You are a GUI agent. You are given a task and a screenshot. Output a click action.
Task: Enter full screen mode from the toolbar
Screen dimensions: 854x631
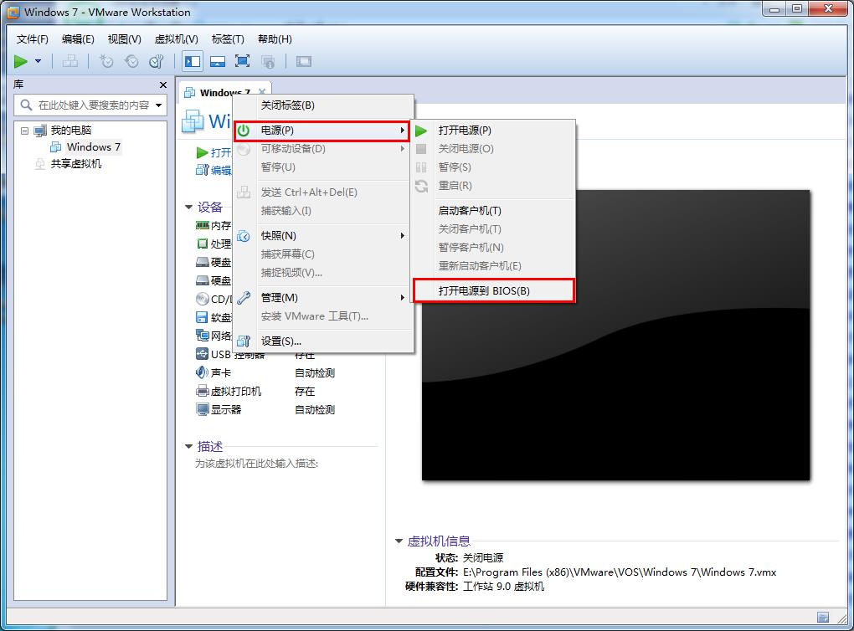point(242,61)
